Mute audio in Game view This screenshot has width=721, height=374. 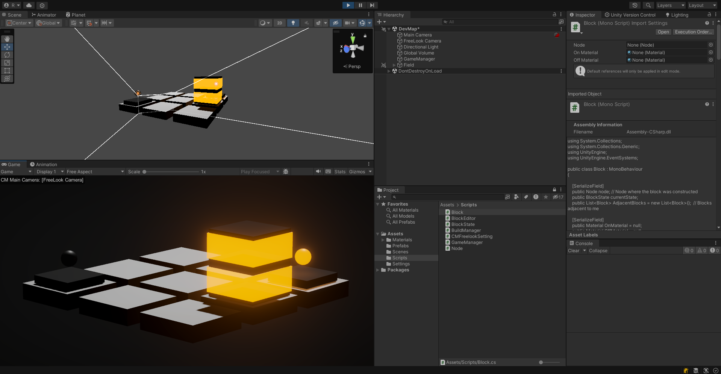[x=318, y=171]
